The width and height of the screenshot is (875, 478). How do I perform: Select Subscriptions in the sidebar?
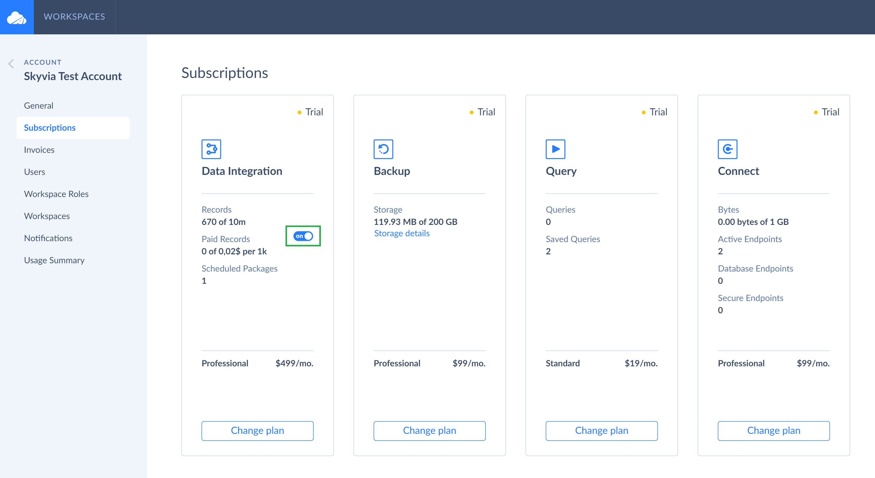click(73, 128)
